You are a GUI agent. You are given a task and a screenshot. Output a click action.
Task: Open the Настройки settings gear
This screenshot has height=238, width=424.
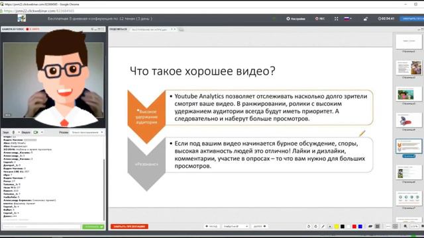point(296,19)
